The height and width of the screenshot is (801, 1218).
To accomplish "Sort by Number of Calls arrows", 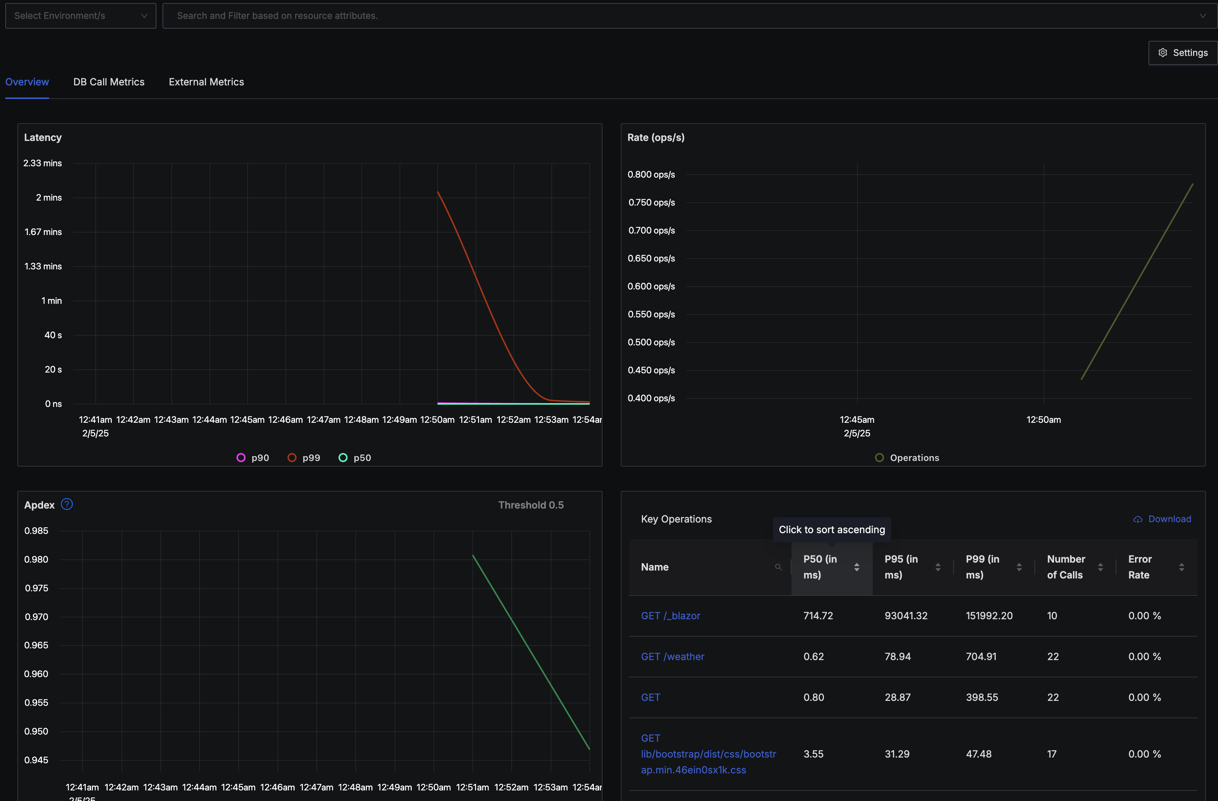I will (1100, 567).
